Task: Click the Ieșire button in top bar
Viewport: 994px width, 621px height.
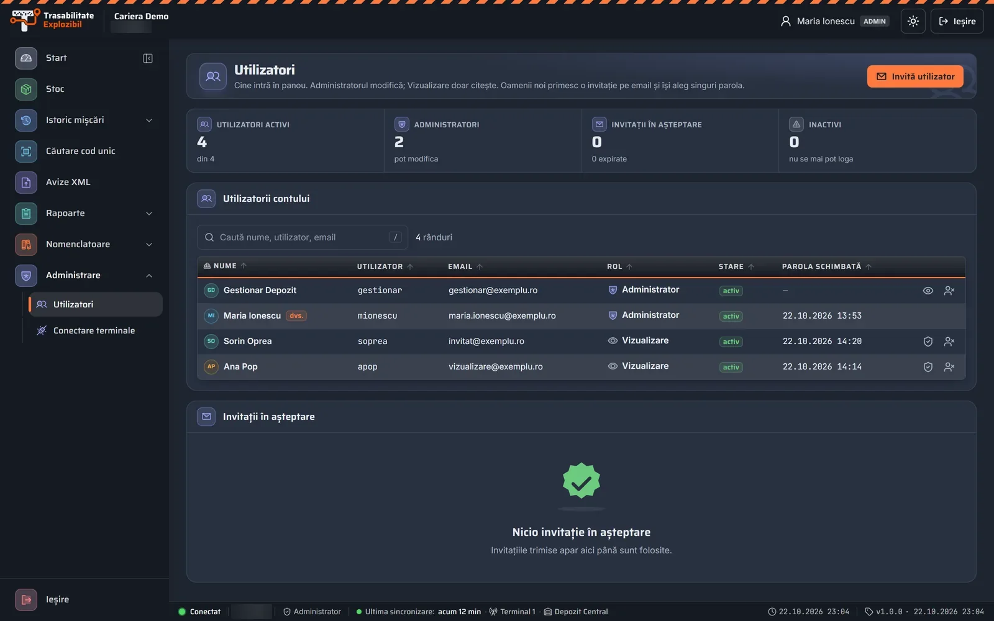Action: point(957,21)
